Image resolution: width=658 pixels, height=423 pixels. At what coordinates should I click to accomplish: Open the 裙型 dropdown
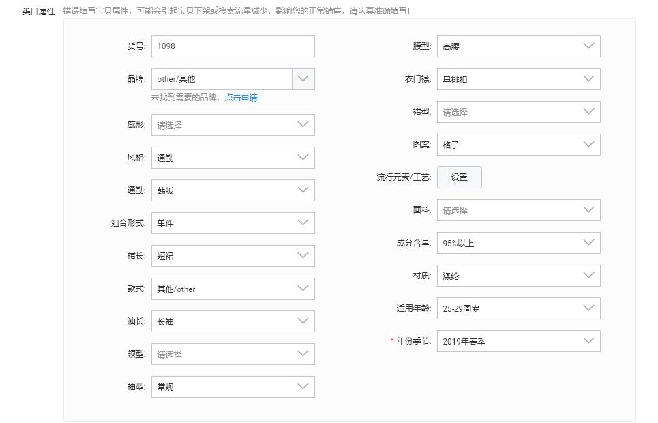518,111
